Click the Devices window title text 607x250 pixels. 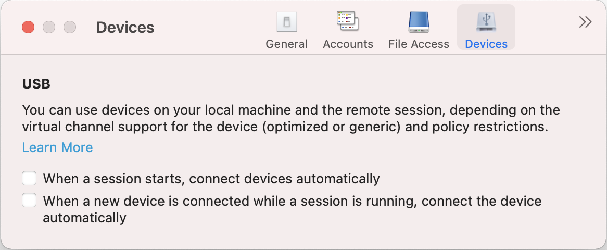125,28
